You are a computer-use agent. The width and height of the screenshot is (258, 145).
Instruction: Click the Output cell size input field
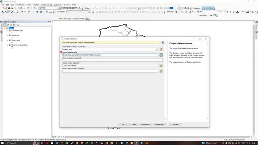coord(110,66)
